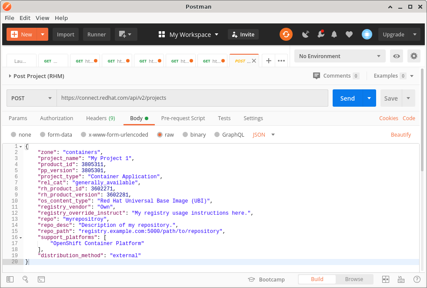Open Find and Replace magnifier icon

point(25,279)
